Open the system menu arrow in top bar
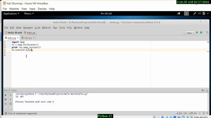Viewport: 211px width, 118px height. [208, 13]
